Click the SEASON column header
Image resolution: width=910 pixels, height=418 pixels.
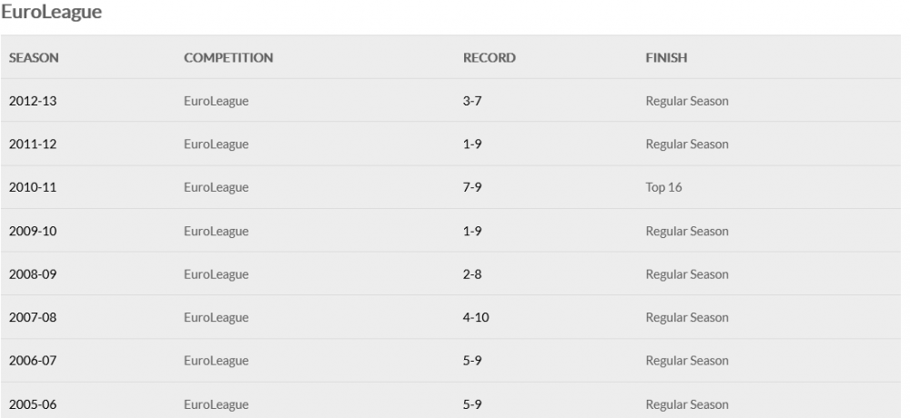(x=34, y=58)
